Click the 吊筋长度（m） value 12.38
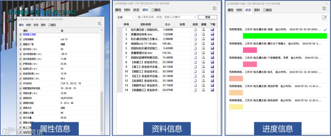 (63, 93)
